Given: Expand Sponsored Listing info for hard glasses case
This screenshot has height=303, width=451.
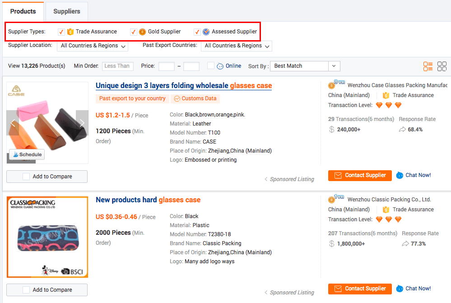Looking at the screenshot, I should 289,293.
